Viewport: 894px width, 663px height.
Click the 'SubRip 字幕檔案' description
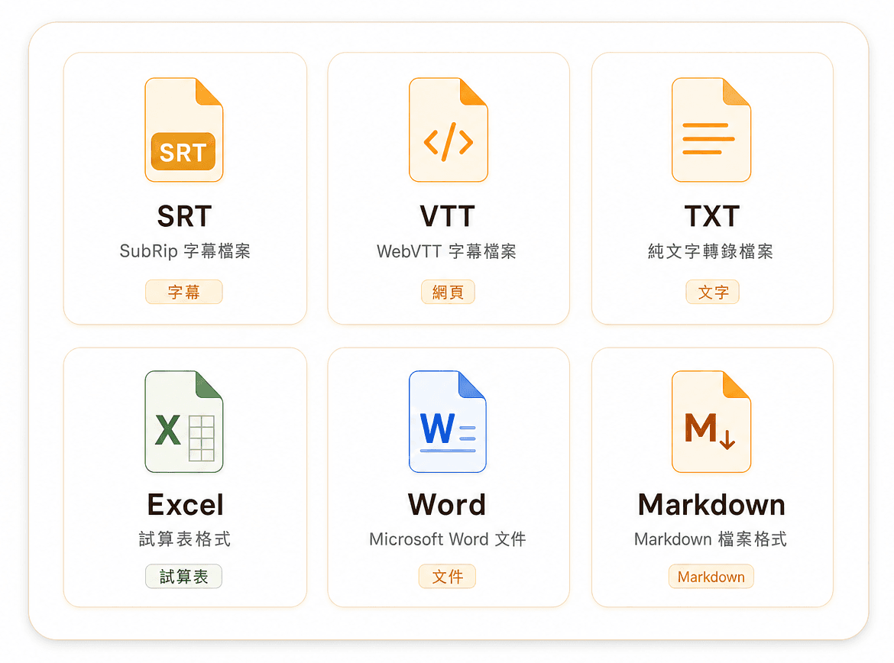pyautogui.click(x=185, y=251)
